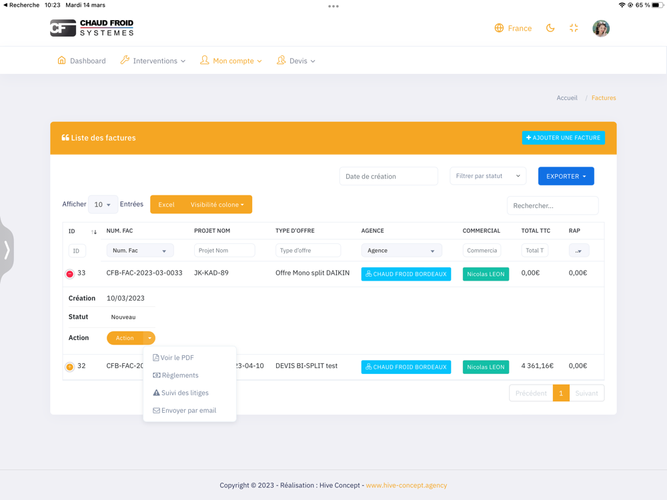
Task: Tap the three-dot multitasking indicator
Action: [333, 7]
